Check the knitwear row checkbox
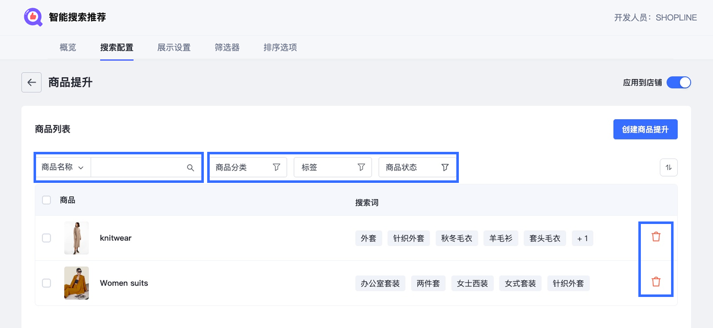Image resolution: width=713 pixels, height=328 pixels. click(47, 238)
